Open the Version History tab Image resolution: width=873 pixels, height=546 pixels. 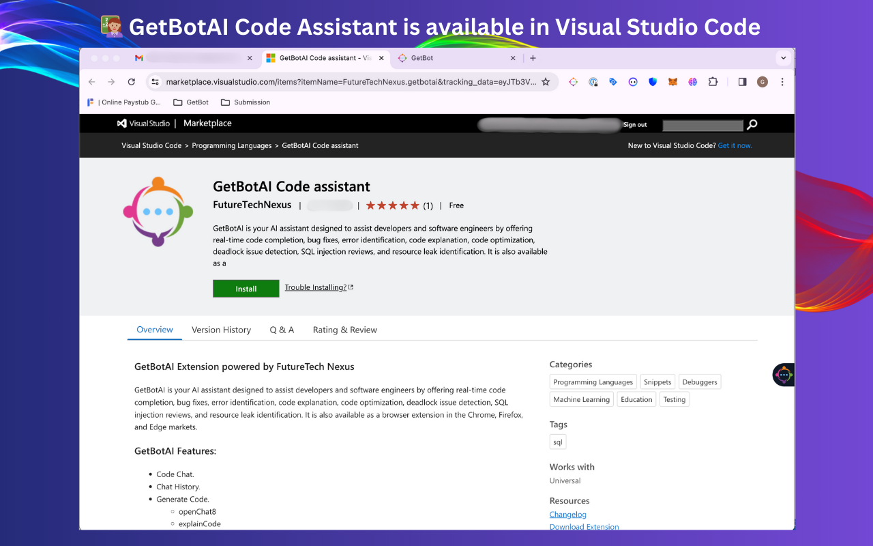click(221, 330)
